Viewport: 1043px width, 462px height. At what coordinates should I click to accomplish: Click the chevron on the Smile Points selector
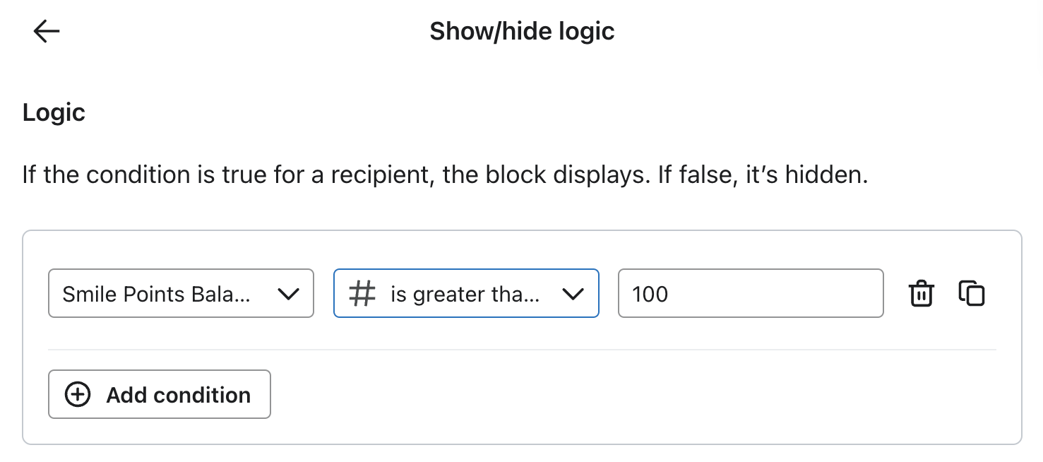(x=288, y=293)
